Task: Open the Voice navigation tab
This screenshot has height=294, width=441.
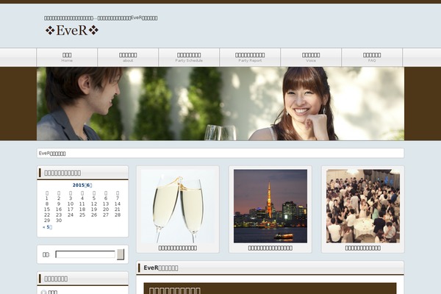Action: (311, 57)
